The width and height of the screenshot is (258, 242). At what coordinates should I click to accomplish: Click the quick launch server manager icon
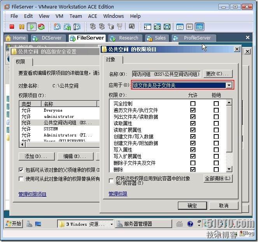[x=29, y=224]
